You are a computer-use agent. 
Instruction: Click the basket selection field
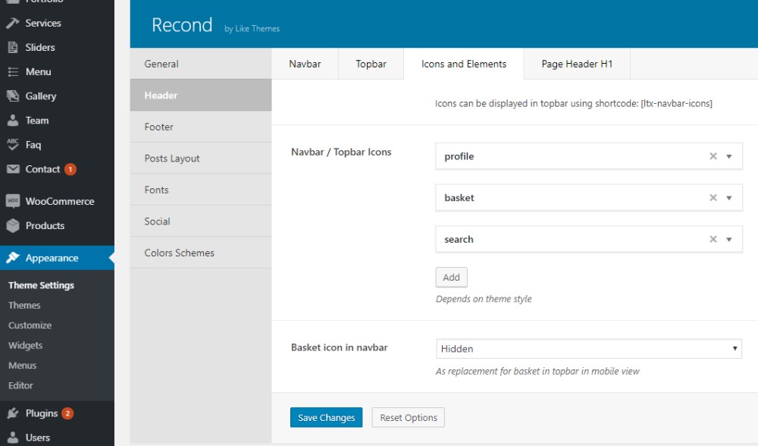click(589, 197)
